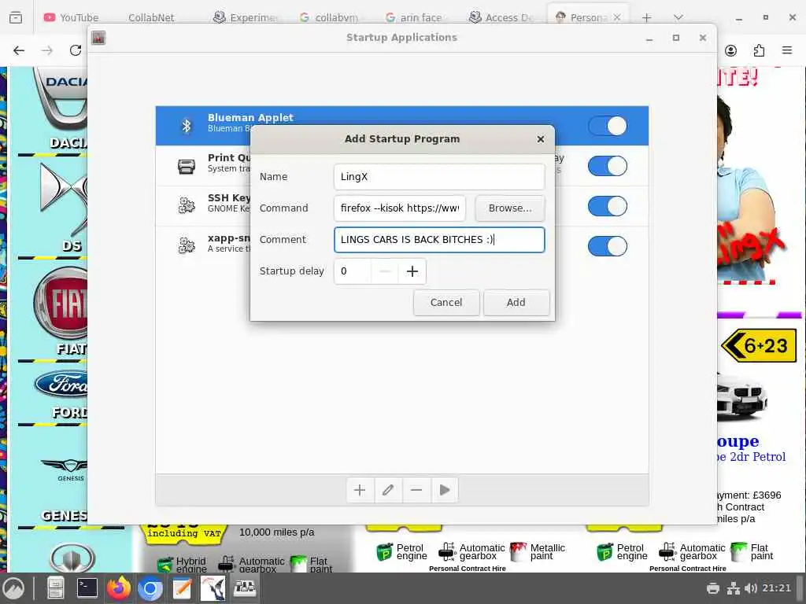The image size is (806, 604).
Task: Click the GENESIS logo on the webpage
Action: pyautogui.click(x=66, y=470)
